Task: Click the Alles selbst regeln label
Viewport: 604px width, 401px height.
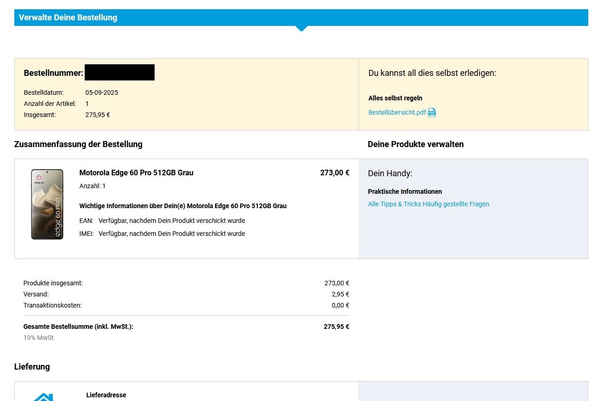Action: (395, 98)
